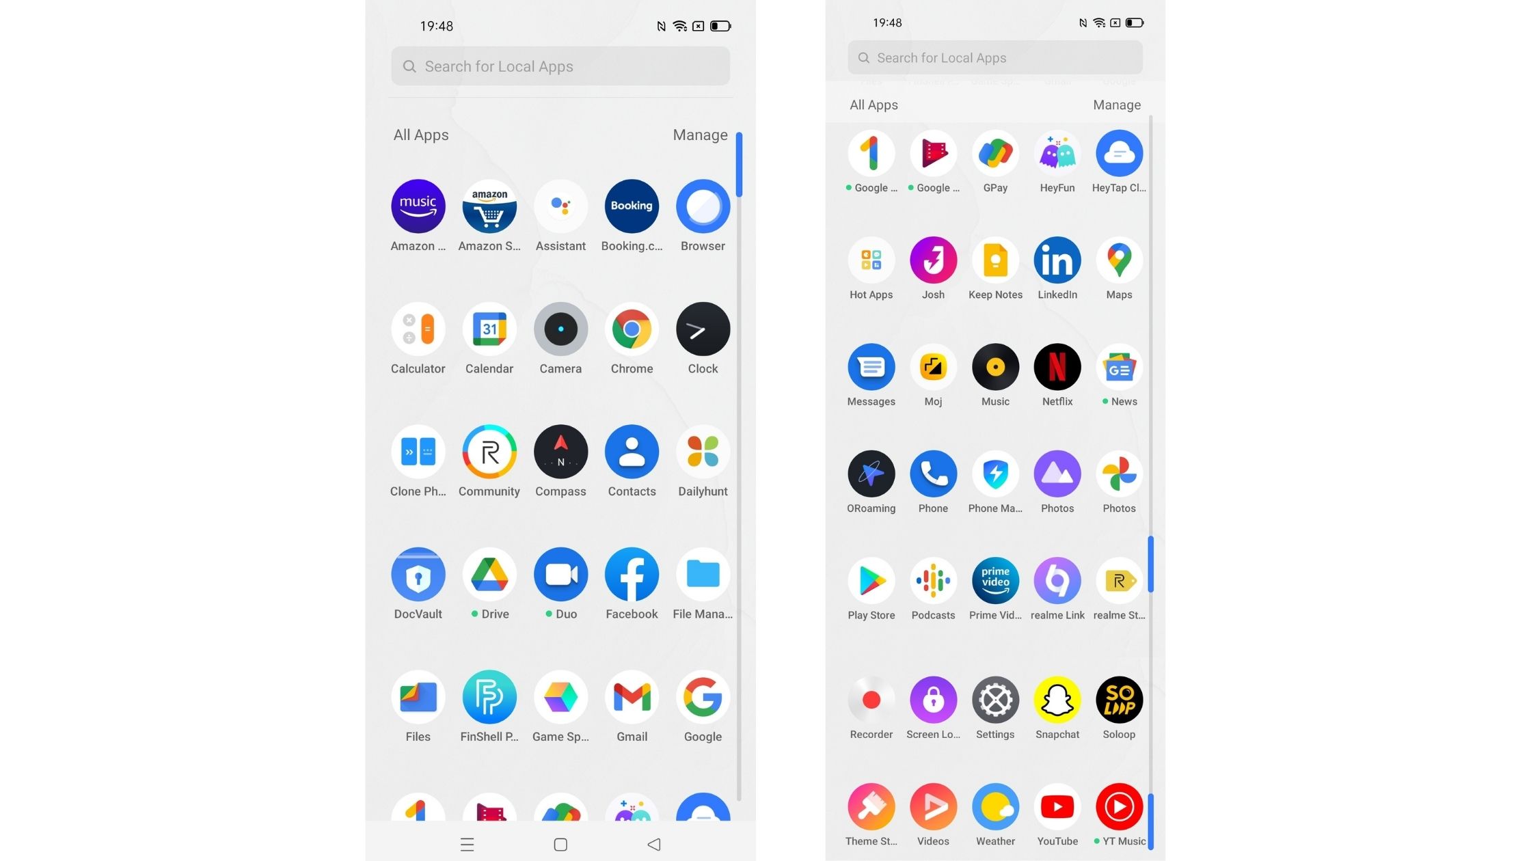
Task: Drag vertical scrollbar on right screen
Action: pyautogui.click(x=1150, y=568)
